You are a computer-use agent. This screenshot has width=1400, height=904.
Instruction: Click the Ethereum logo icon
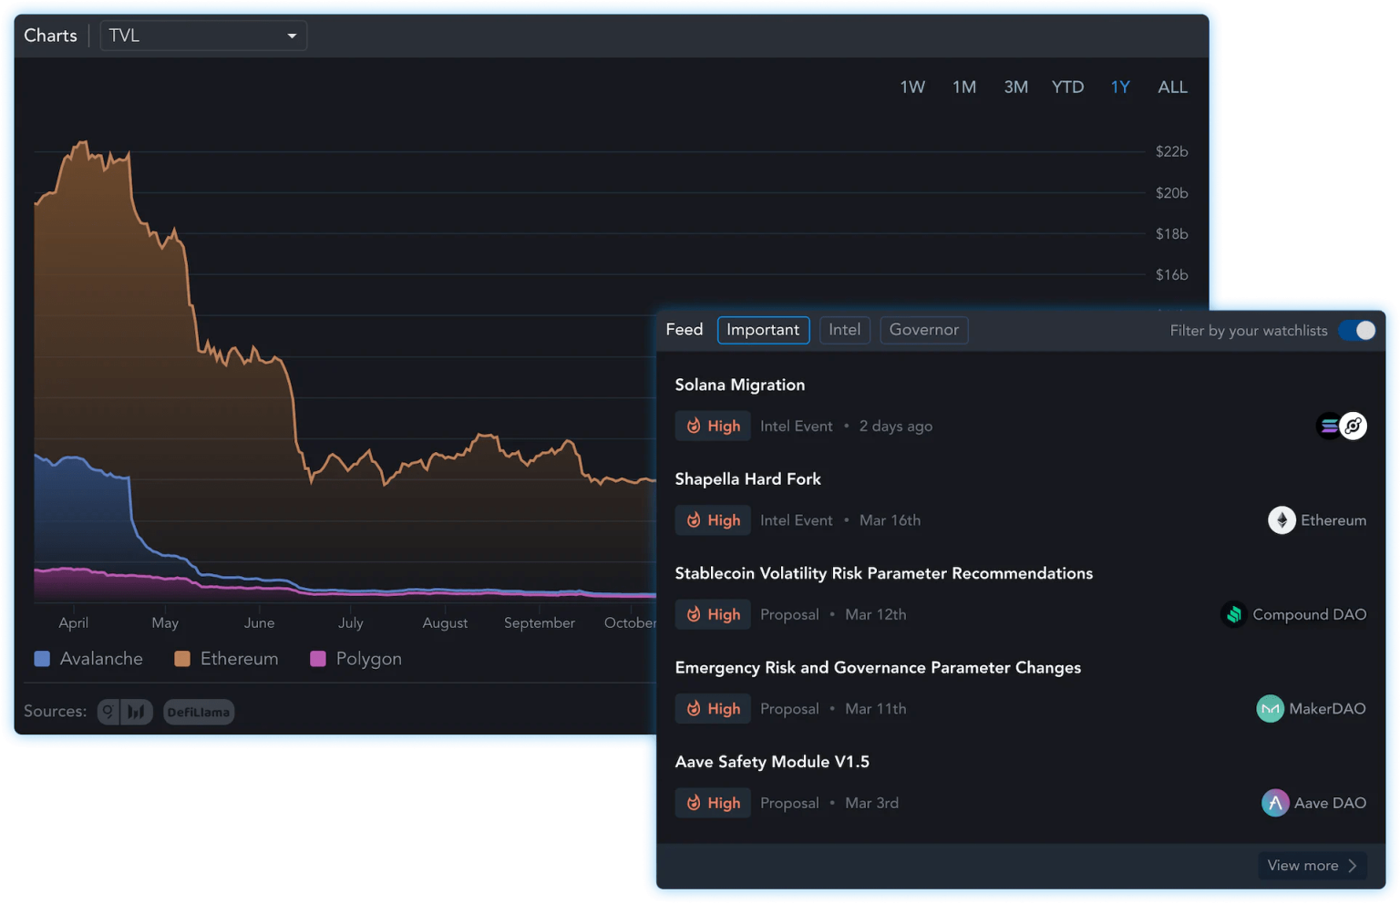[1282, 520]
